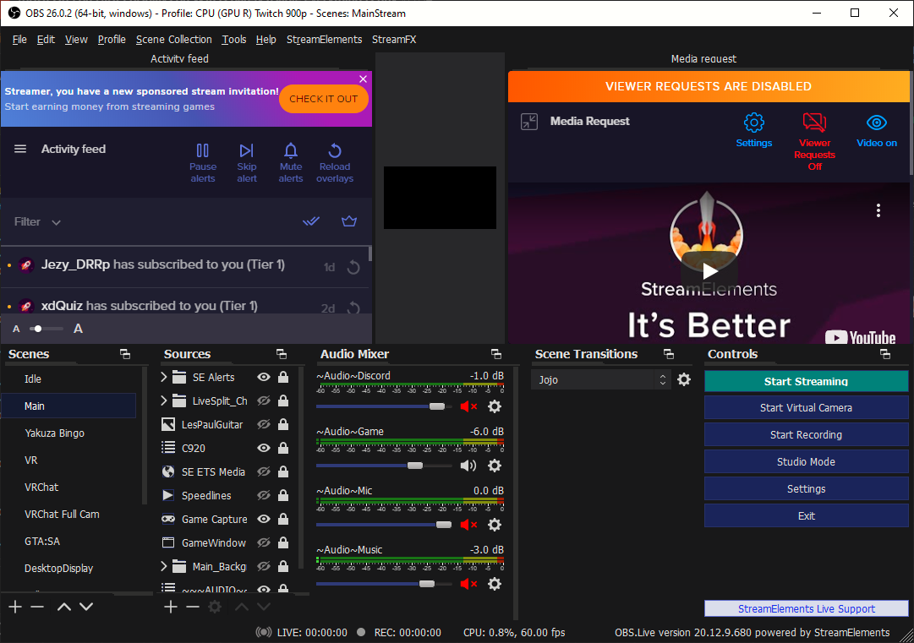914x643 pixels.
Task: Hide the C920 source
Action: 263,448
